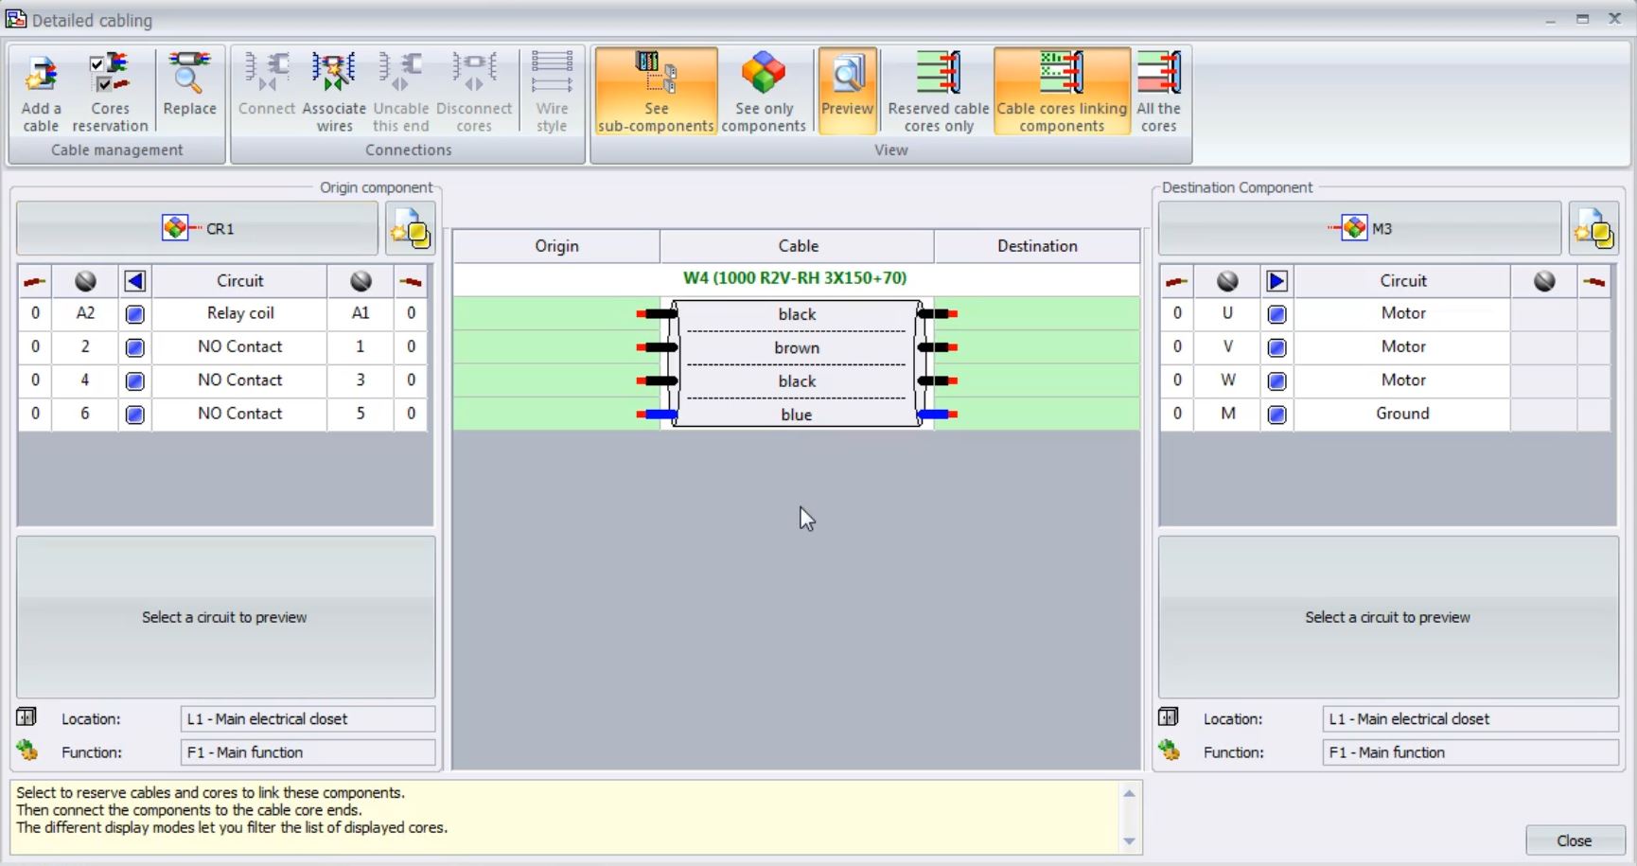Click the Uncable this end tool
This screenshot has width=1637, height=866.
pyautogui.click(x=400, y=90)
